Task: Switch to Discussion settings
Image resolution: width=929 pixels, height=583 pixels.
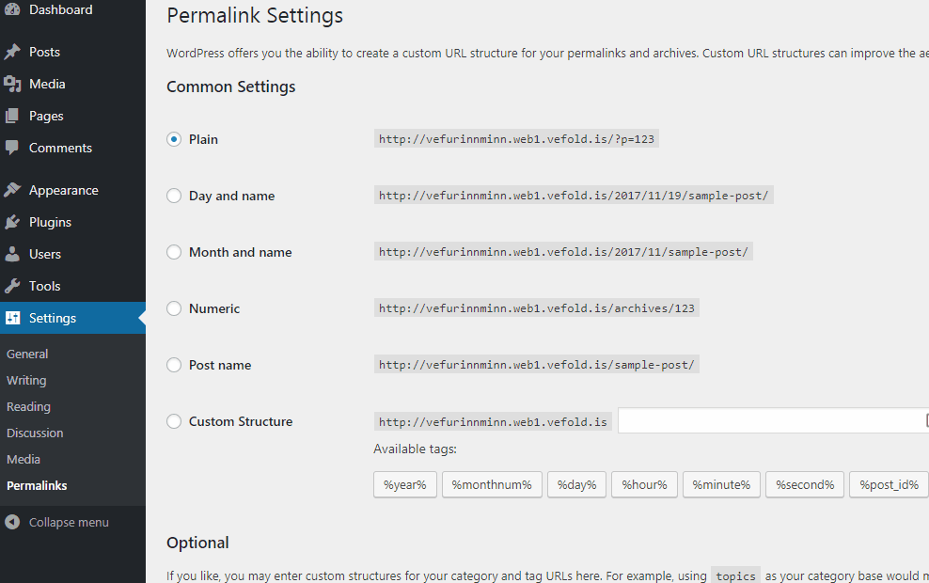Action: click(x=35, y=433)
